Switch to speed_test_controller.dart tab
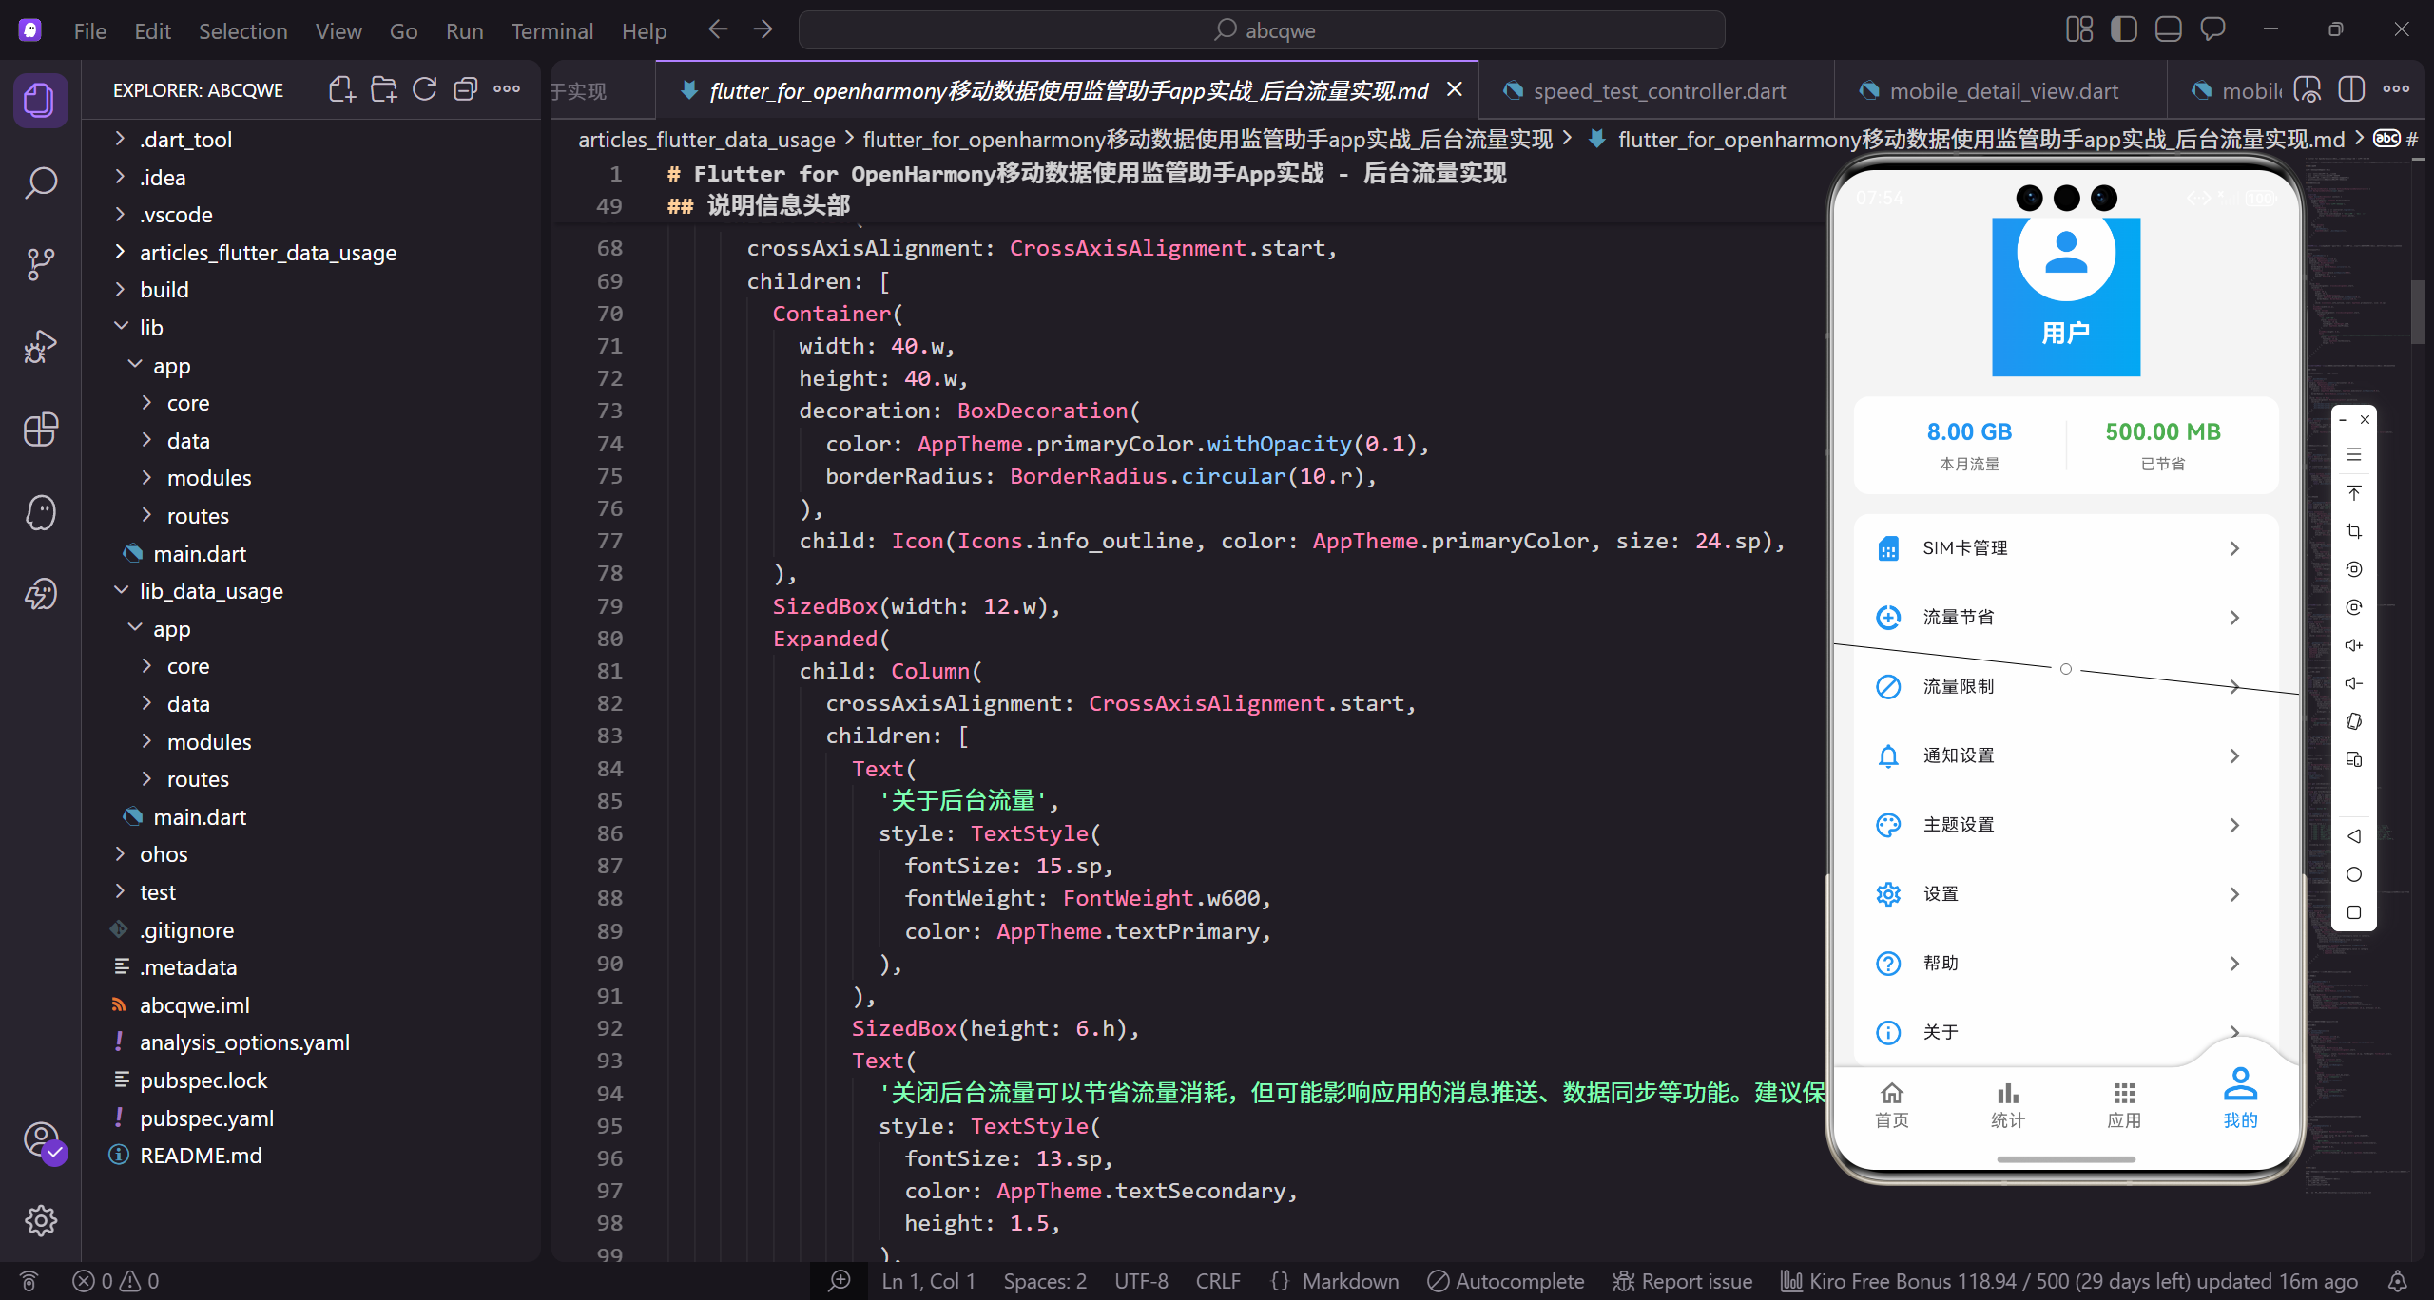Screen dimensions: 2434x1300 pyautogui.click(x=1658, y=91)
